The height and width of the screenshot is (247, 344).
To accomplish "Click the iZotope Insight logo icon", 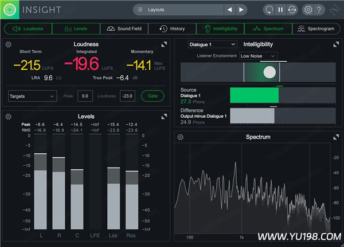I will [10, 10].
